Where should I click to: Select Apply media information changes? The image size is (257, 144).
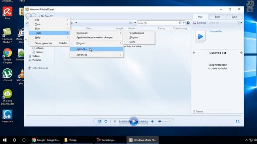tap(97, 37)
